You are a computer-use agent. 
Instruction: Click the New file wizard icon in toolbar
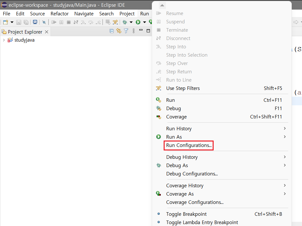point(5,22)
